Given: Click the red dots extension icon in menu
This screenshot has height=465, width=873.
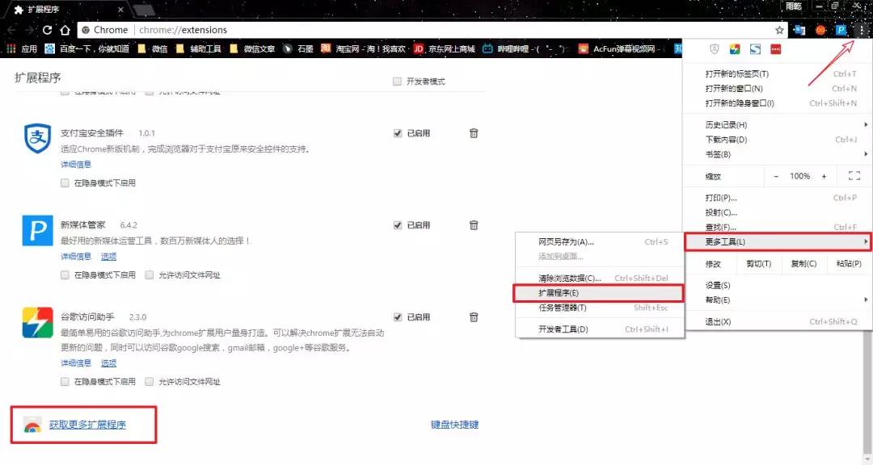Looking at the screenshot, I should 775,49.
